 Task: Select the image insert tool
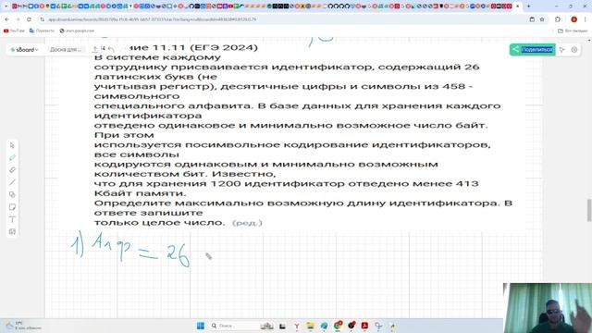12,232
